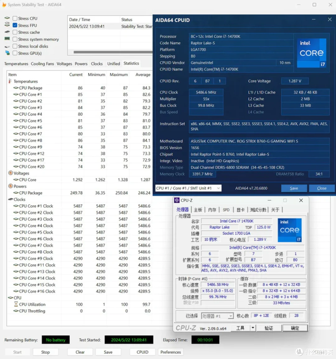The image size is (336, 359).
Task: Click the horizontal scrollbar under the status log
Action: pos(113,52)
